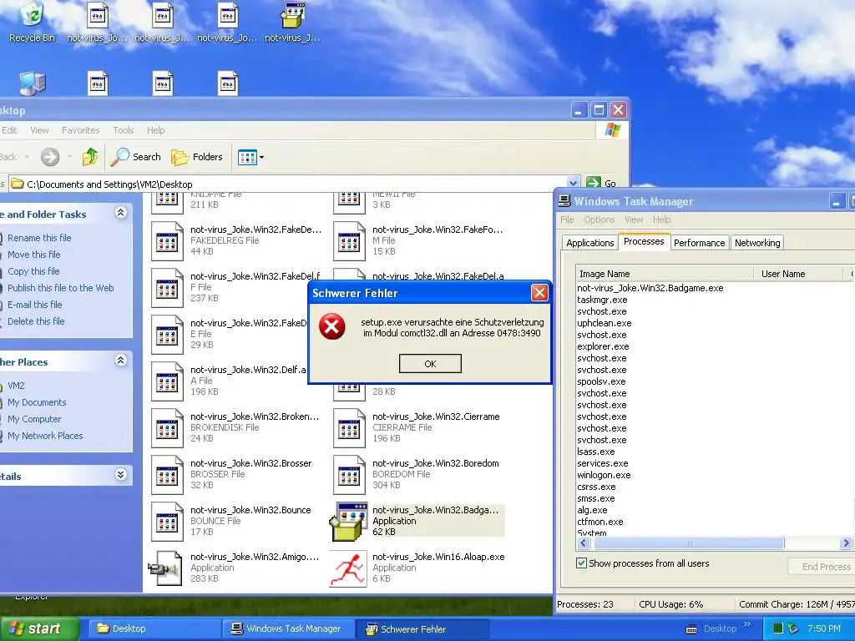
Task: Open Favorites menu in Explorer
Action: pos(81,130)
